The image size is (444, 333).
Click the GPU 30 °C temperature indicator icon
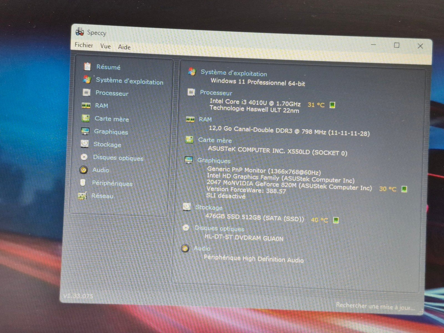(404, 189)
